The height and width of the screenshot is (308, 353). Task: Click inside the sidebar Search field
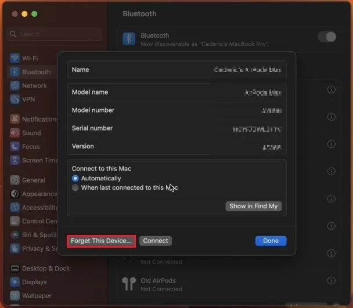coord(55,34)
